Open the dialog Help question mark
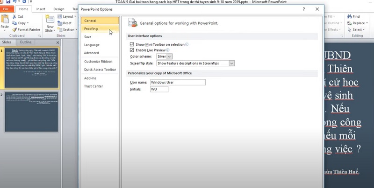 point(303,9)
